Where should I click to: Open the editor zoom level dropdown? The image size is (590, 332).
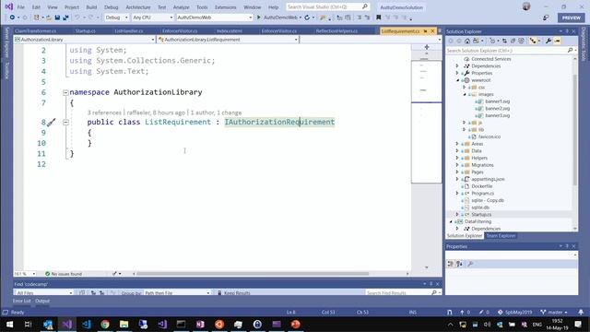(25, 274)
